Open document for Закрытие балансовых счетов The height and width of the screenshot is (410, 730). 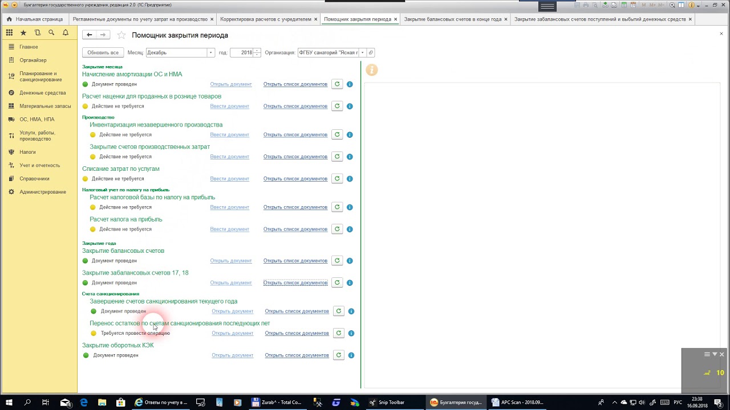[x=231, y=261]
